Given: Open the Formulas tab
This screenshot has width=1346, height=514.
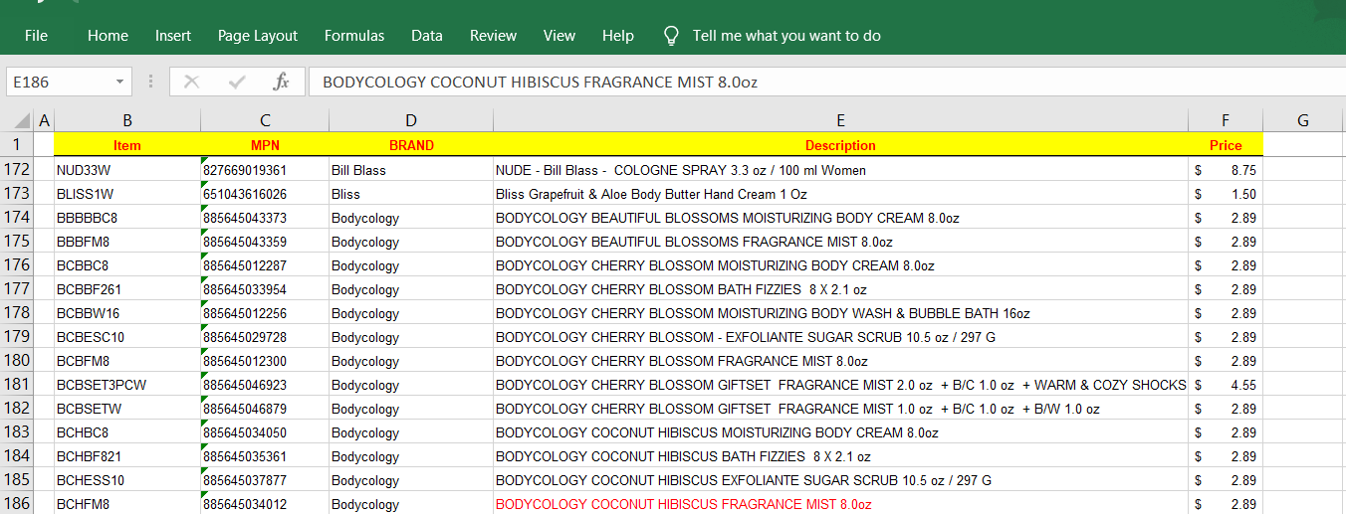Looking at the screenshot, I should tap(354, 36).
